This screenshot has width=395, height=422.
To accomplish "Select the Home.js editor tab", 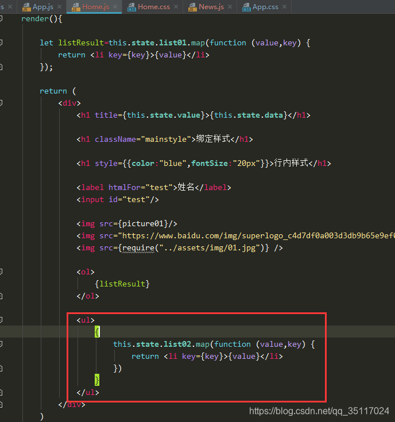I will click(x=95, y=7).
